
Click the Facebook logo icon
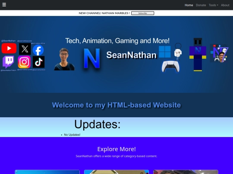[38, 50]
